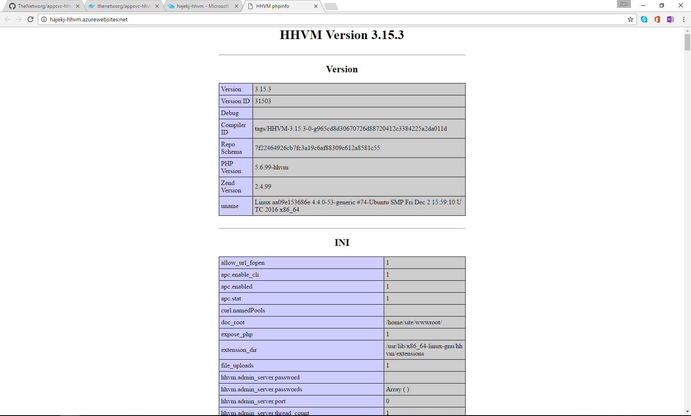Close the hajekj-hhvm Microsoft tab
The image size is (691, 416).
[237, 6]
